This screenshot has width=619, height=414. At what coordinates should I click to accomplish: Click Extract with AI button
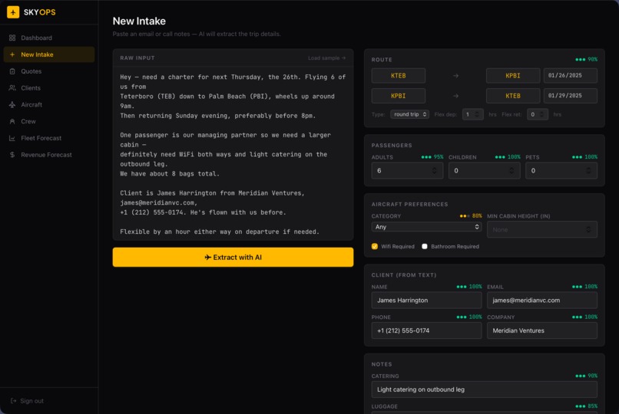click(233, 258)
